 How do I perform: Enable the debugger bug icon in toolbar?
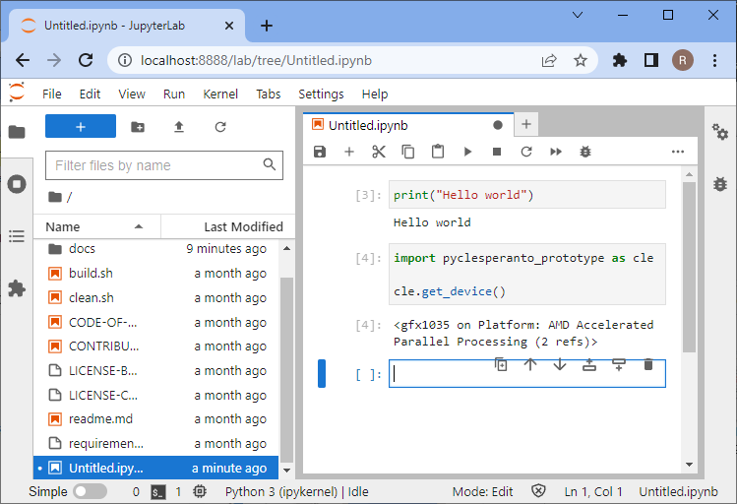tap(585, 152)
